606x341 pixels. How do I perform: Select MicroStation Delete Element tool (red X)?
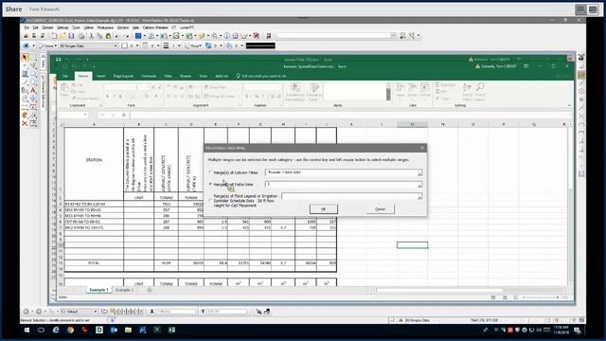click(26, 123)
